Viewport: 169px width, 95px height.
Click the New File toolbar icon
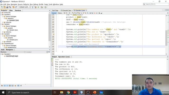(x=2, y=7)
